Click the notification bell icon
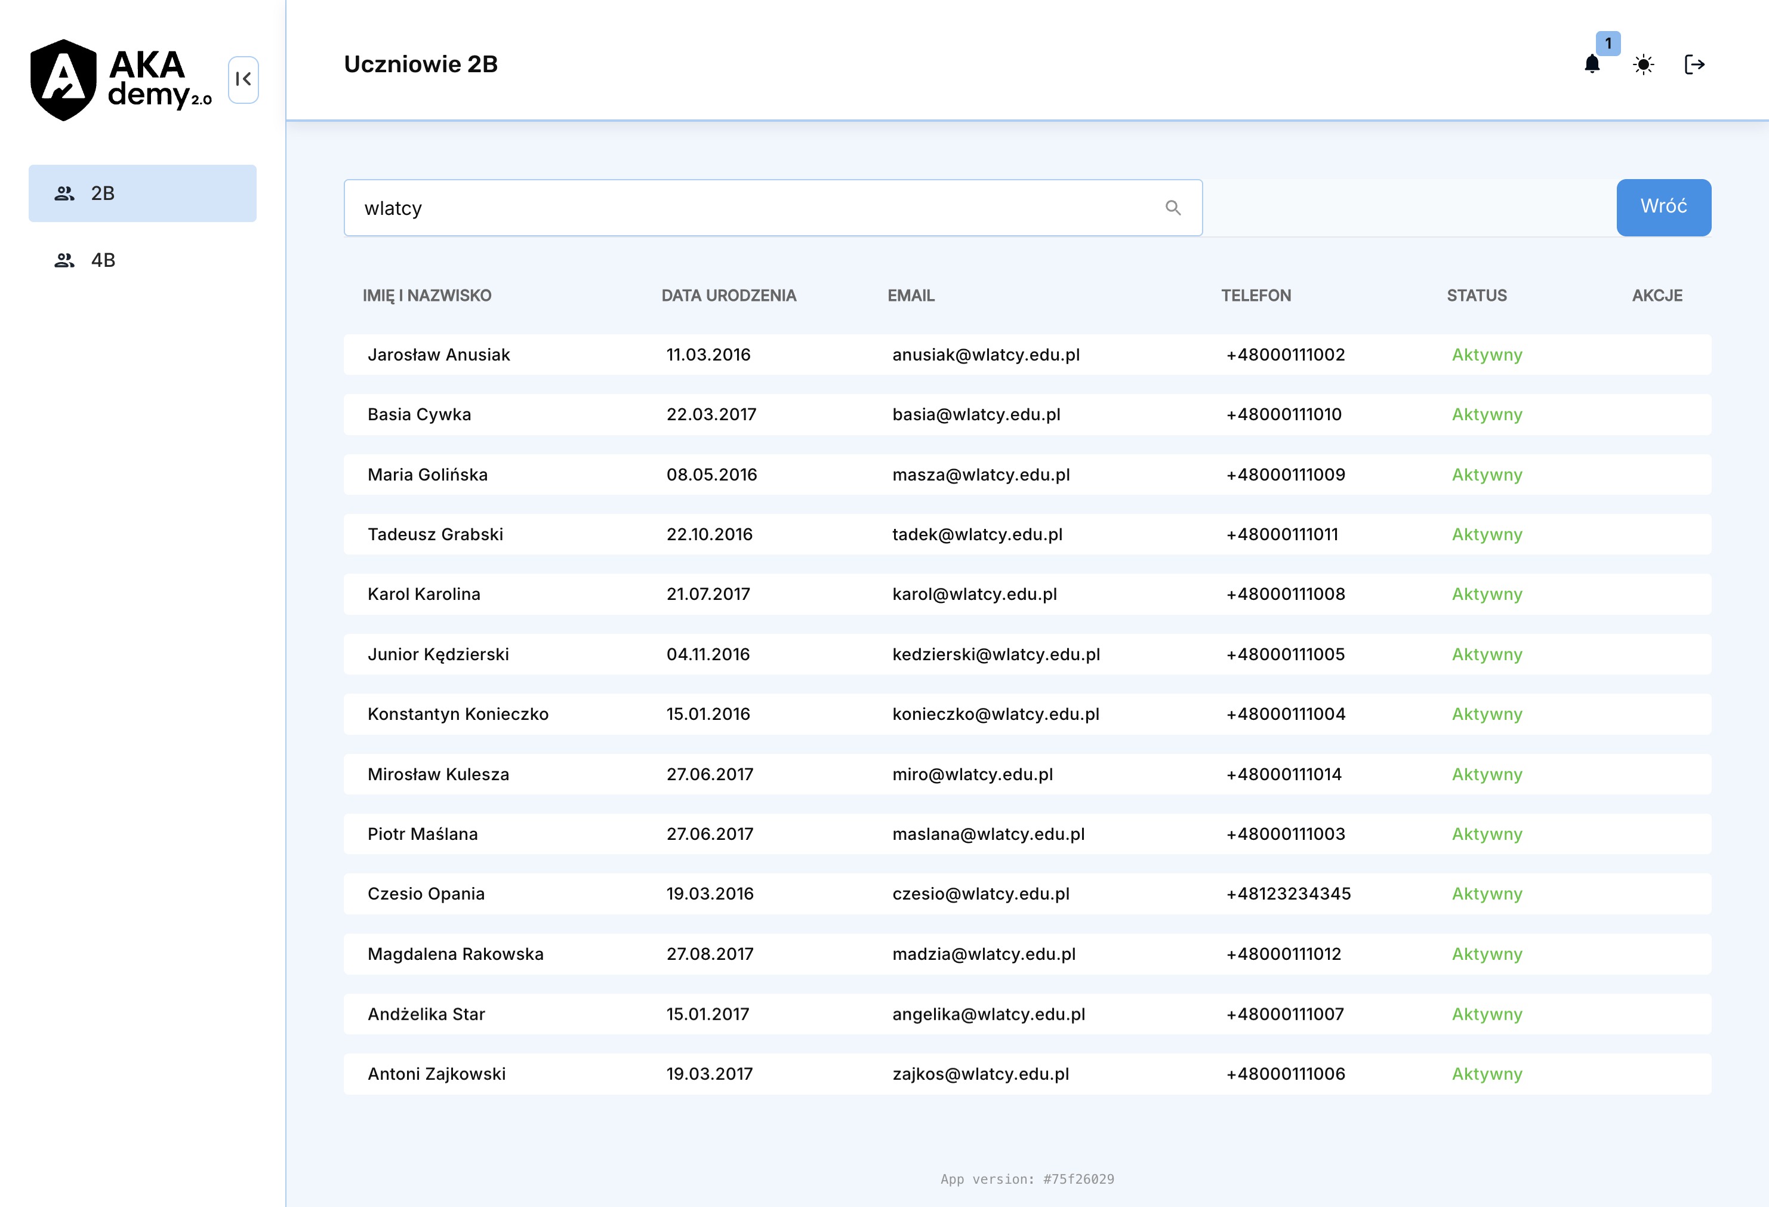1769x1207 pixels. [1591, 64]
